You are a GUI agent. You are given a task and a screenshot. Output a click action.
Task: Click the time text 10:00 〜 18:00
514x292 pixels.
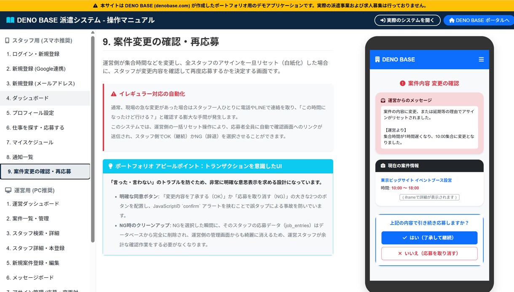[405, 188]
